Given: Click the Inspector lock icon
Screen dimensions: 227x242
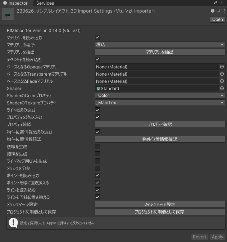Looking at the screenshot, I should click(x=216, y=3).
